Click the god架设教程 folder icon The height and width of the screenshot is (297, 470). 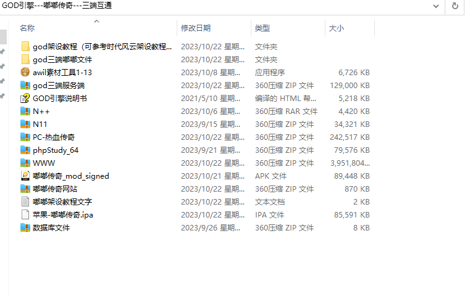pos(25,46)
